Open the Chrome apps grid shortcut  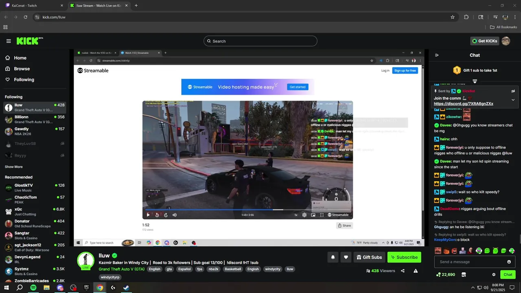[x=5, y=27]
